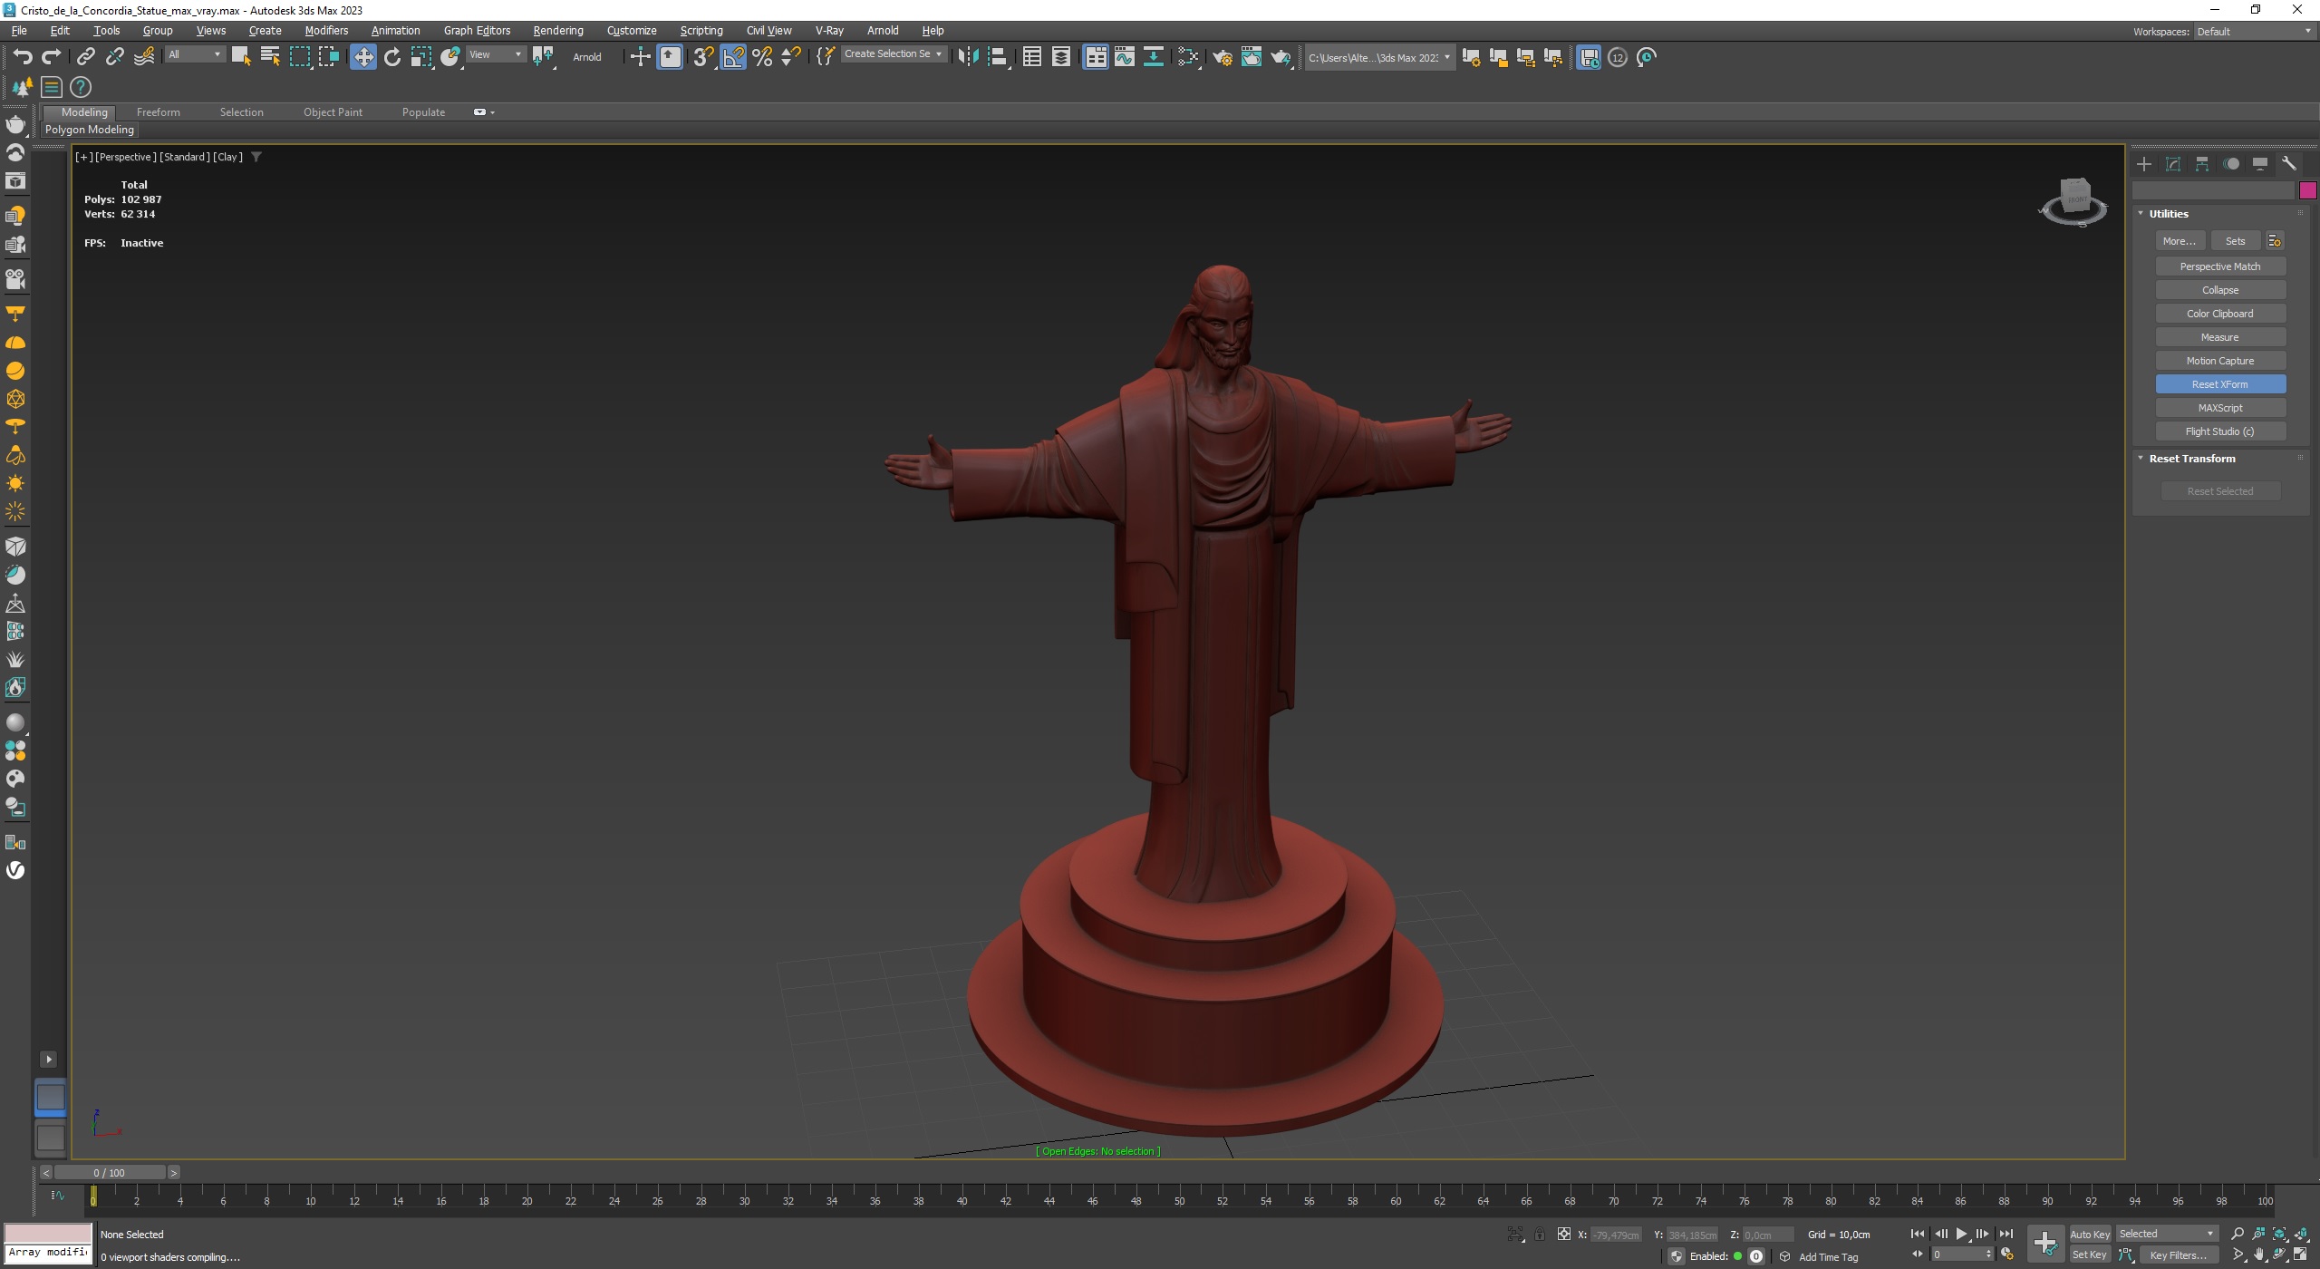Activate the Select and Rotate tool
Screen dimensions: 2320x1269
tap(392, 57)
